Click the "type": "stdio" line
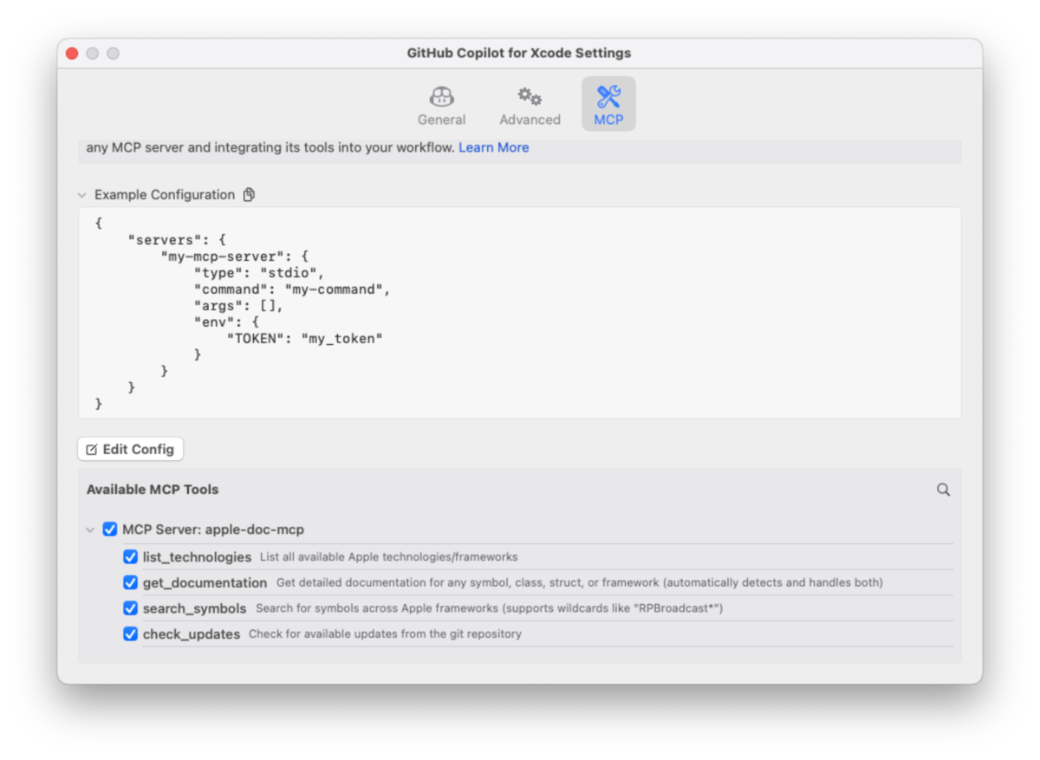The height and width of the screenshot is (760, 1040). coord(258,273)
